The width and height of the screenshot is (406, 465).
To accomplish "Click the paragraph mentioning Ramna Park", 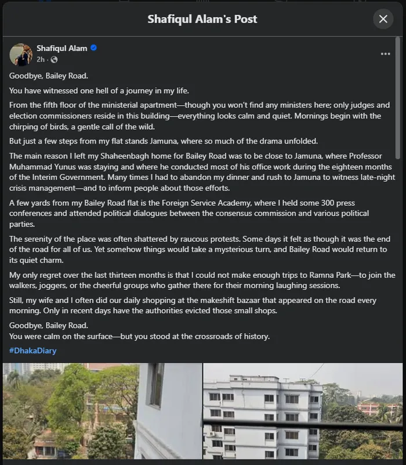I will tap(197, 278).
